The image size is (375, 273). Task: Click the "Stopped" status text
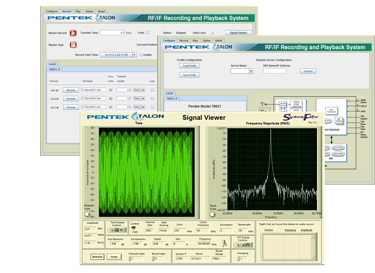click(x=181, y=33)
